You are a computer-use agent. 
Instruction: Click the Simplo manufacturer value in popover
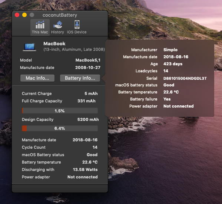[170, 50]
